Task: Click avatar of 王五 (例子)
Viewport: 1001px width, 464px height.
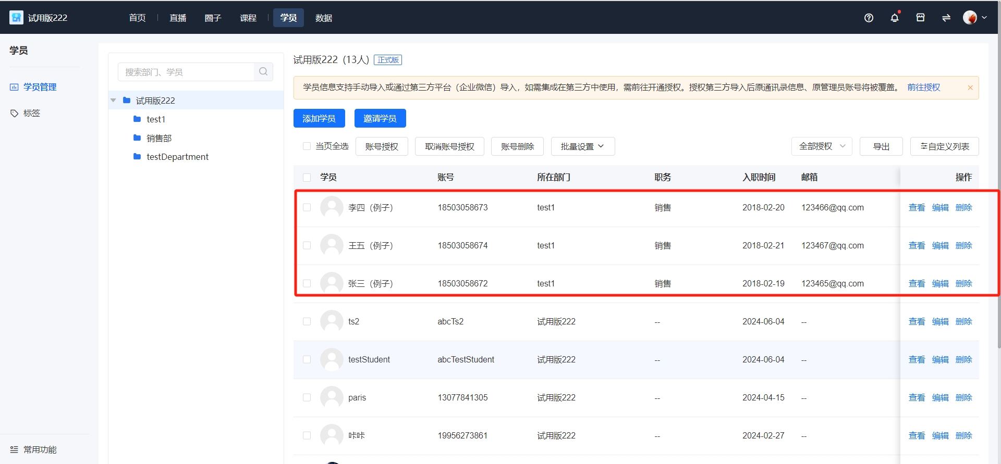Action: (x=332, y=245)
